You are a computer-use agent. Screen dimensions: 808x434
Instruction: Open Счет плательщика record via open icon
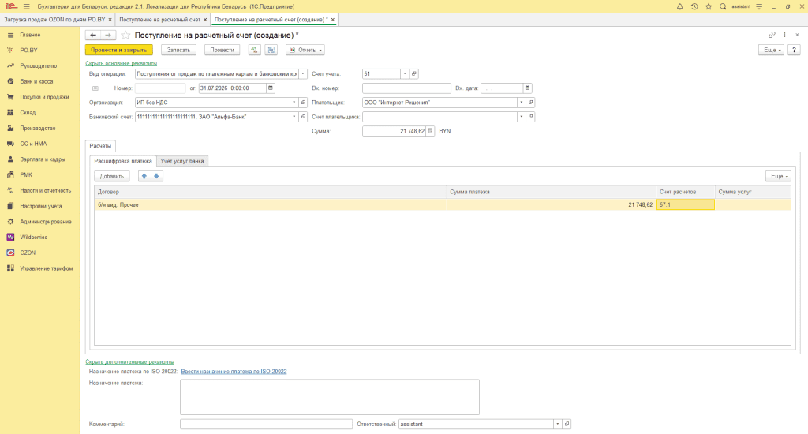(530, 117)
